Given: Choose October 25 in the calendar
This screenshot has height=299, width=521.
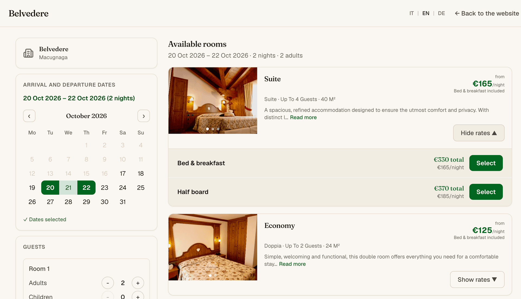Looking at the screenshot, I should [x=141, y=188].
